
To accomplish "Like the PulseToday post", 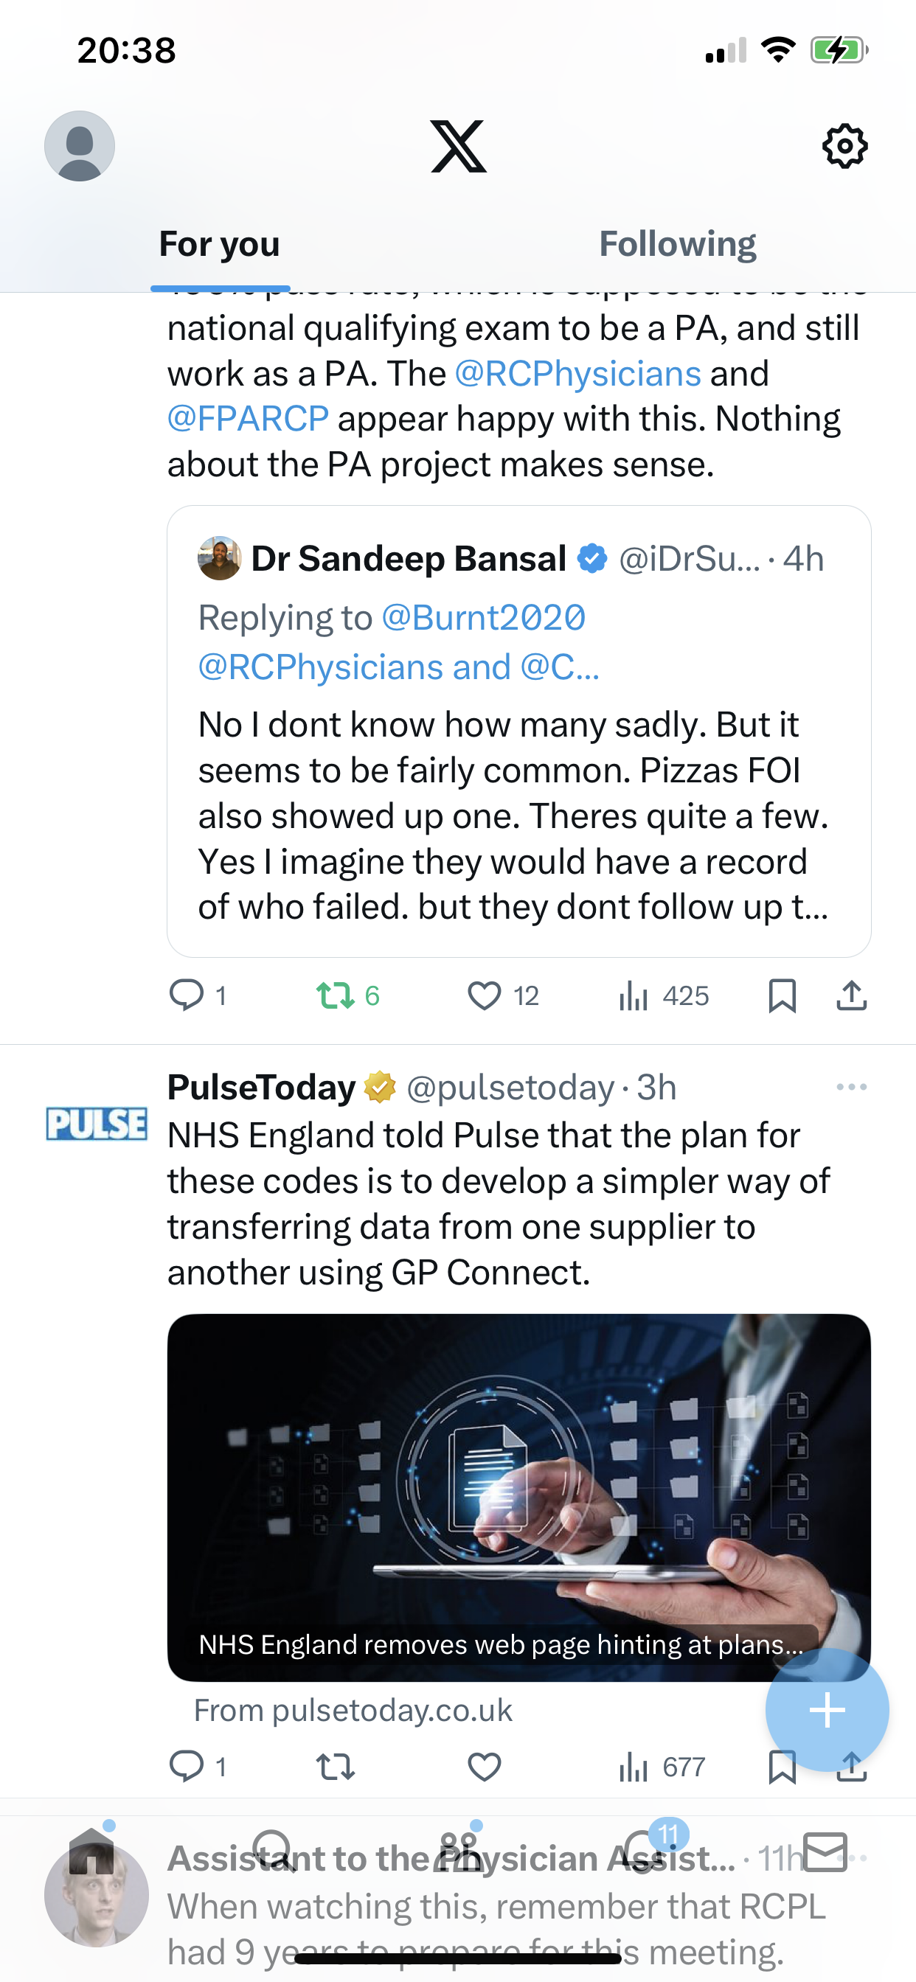I will tap(484, 1767).
